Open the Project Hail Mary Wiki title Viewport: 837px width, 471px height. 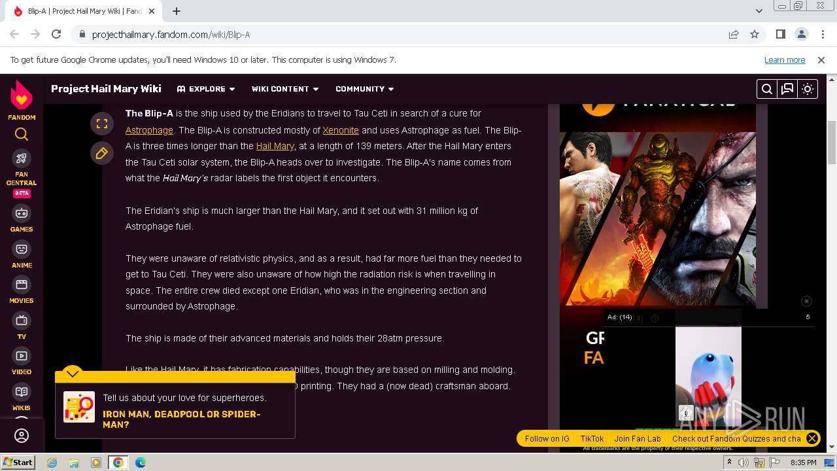pyautogui.click(x=106, y=89)
